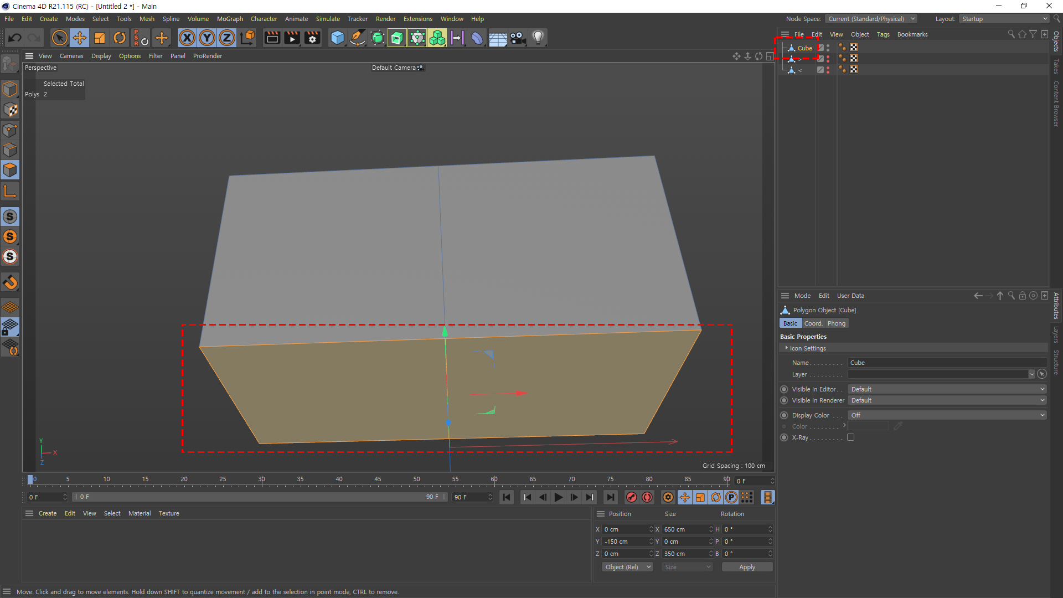Open Display Color dropdown
1063x598 pixels.
(x=947, y=415)
